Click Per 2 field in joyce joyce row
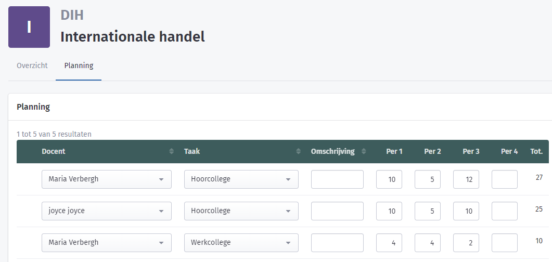This screenshot has height=262, width=552. 427,211
